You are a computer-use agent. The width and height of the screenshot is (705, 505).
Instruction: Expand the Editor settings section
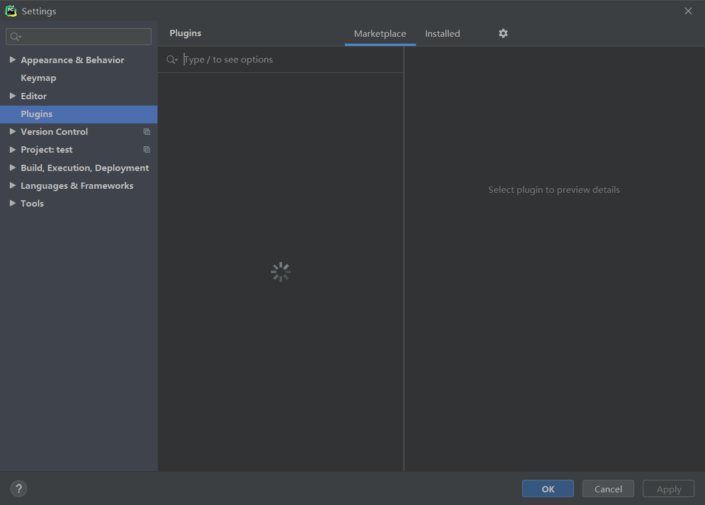pyautogui.click(x=13, y=96)
